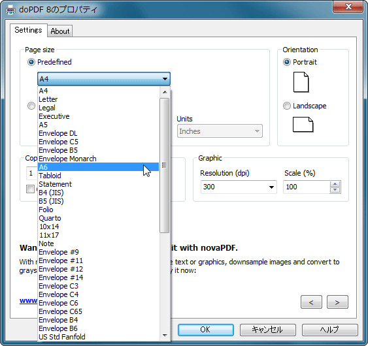Select the radio button hidden behind the Legal entry
Viewport: 368px width, 346px height.
31,106
